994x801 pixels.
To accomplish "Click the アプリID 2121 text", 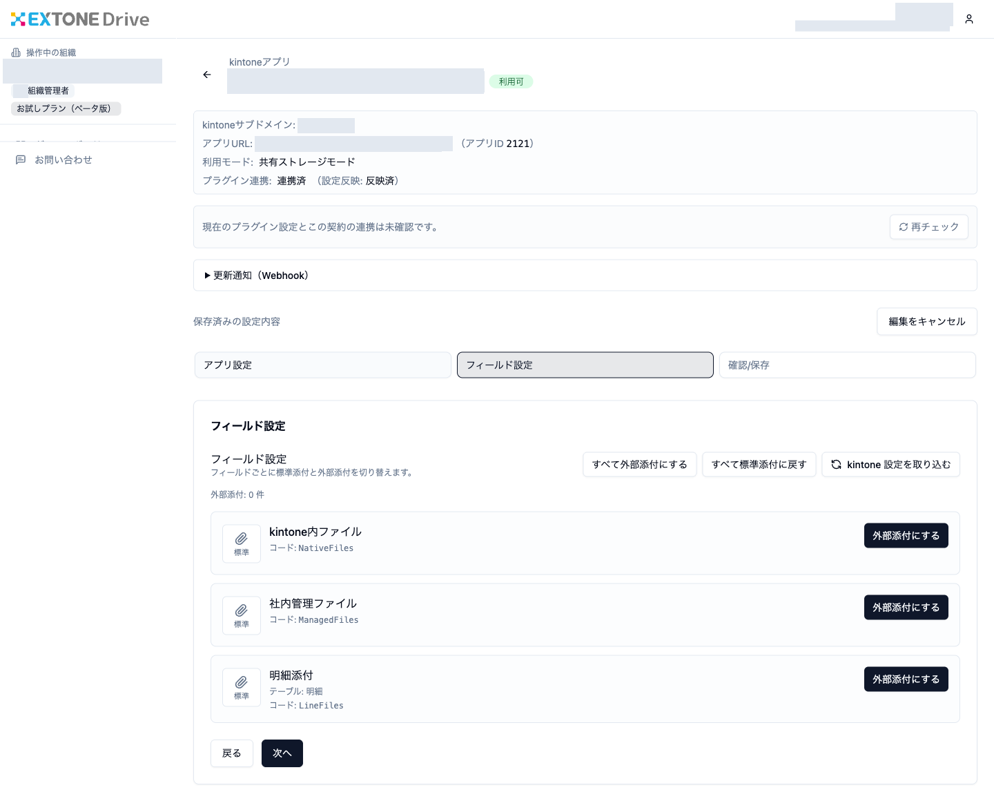I will (497, 144).
